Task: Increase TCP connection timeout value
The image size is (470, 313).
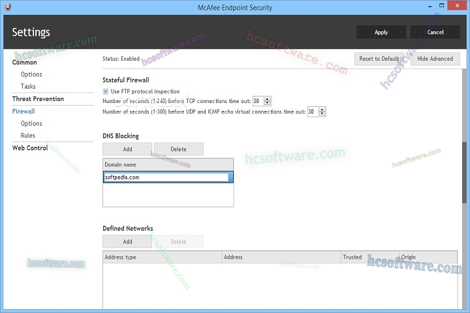Action: 267,99
